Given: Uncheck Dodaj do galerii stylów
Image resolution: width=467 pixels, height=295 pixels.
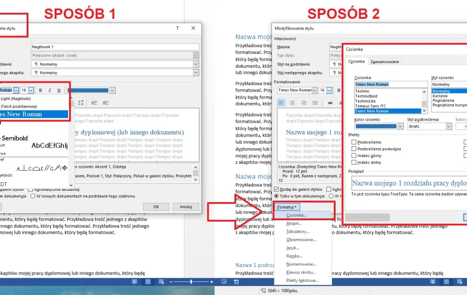Looking at the screenshot, I should (x=276, y=189).
